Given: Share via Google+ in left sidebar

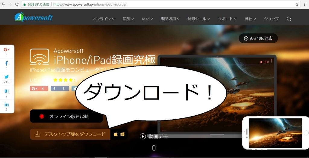Looking at the screenshot, I should [7, 51].
